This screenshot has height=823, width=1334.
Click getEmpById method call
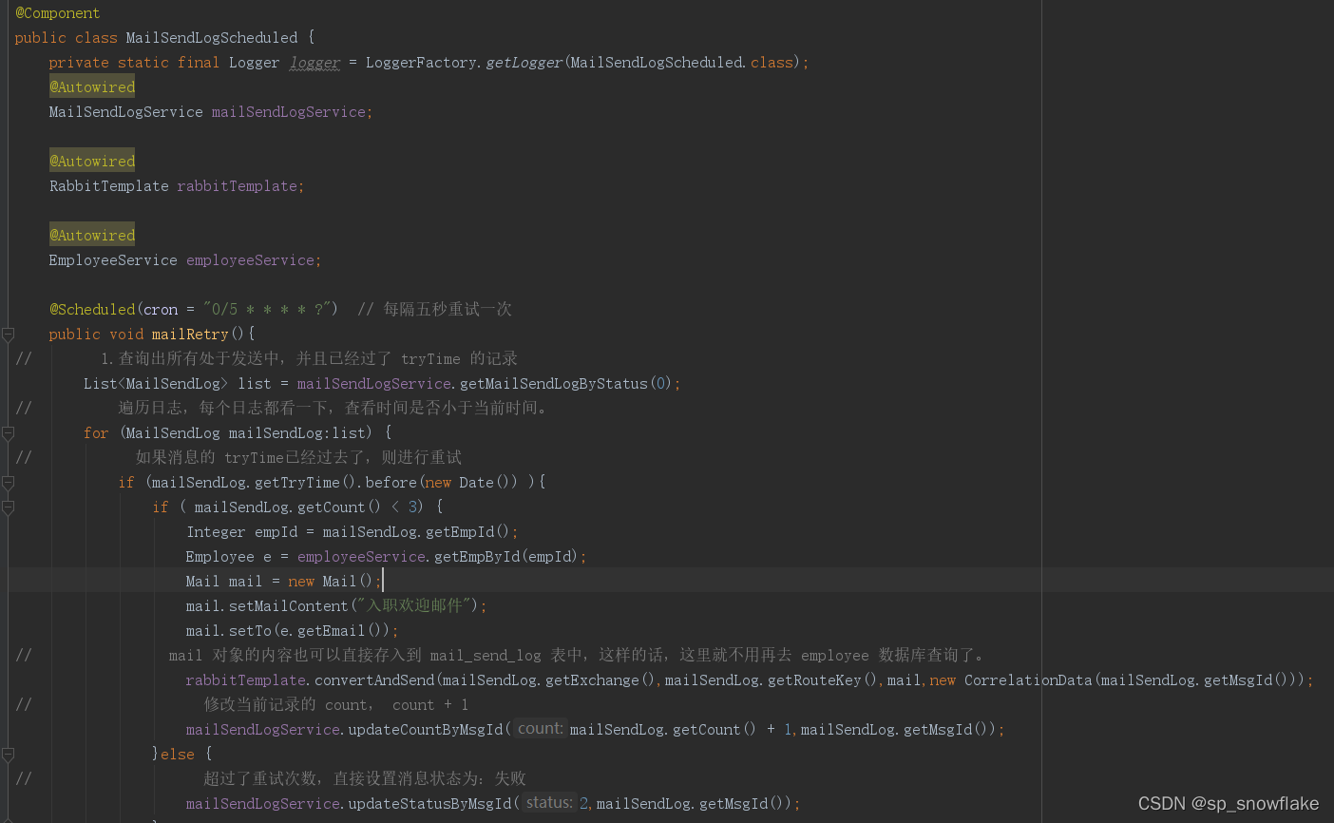[477, 557]
